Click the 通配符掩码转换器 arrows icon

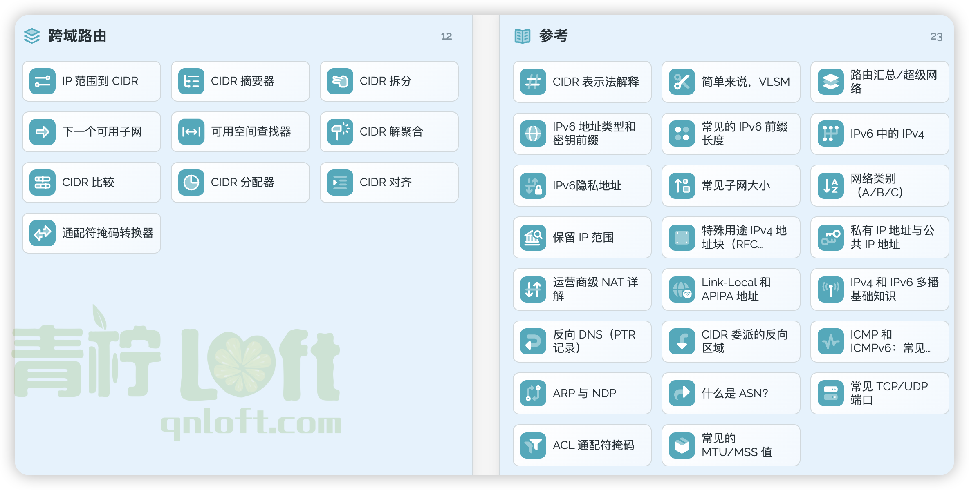coord(42,233)
